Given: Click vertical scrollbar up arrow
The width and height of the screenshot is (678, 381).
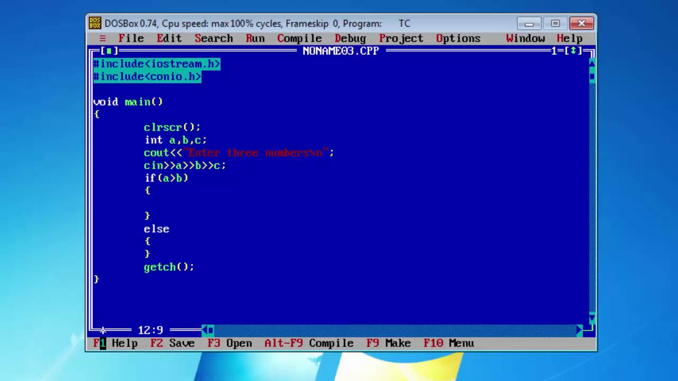Looking at the screenshot, I should click(592, 63).
